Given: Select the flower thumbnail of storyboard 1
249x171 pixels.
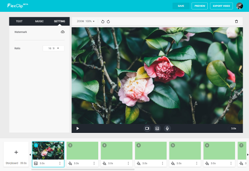Looking at the screenshot, I should [48, 151].
